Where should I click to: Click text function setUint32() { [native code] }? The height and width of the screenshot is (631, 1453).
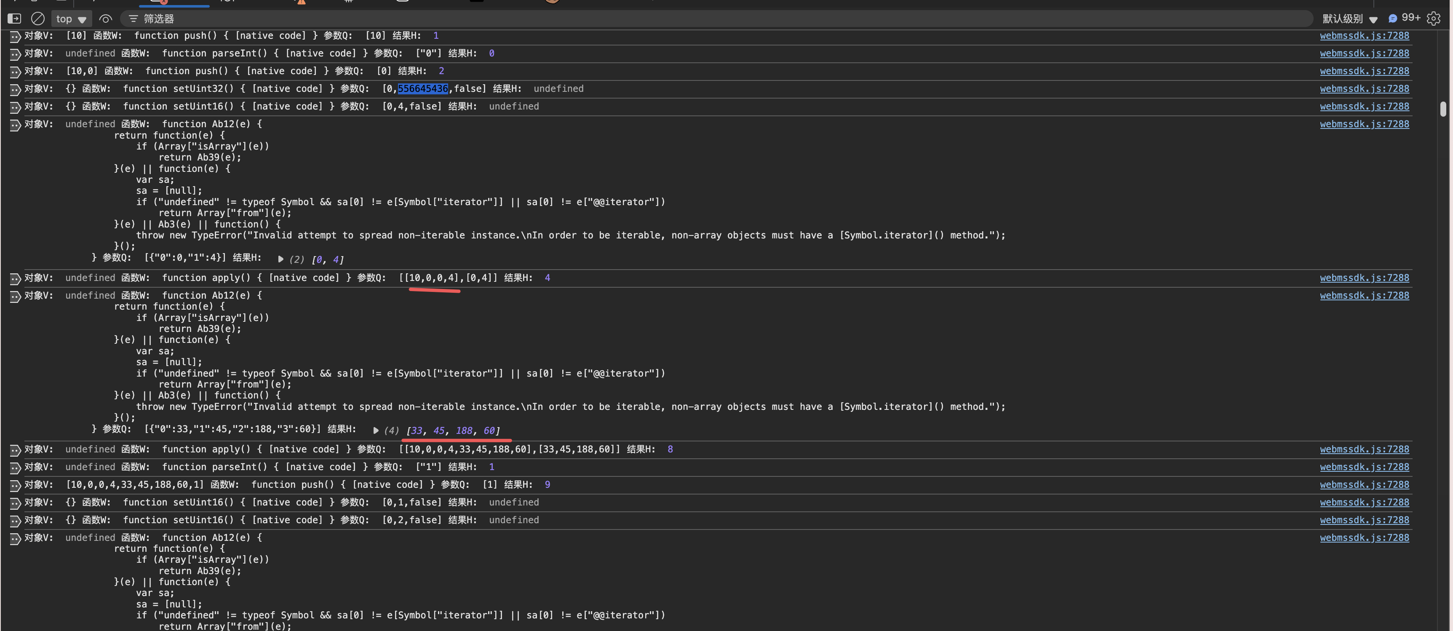[x=230, y=88]
